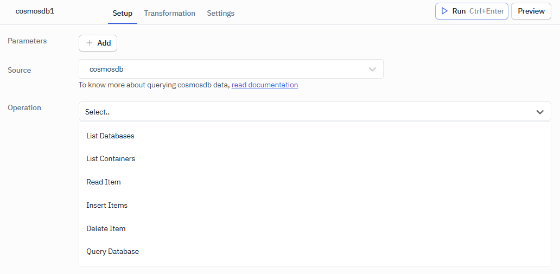
Task: Pick the Read Item operation
Action: point(104,182)
